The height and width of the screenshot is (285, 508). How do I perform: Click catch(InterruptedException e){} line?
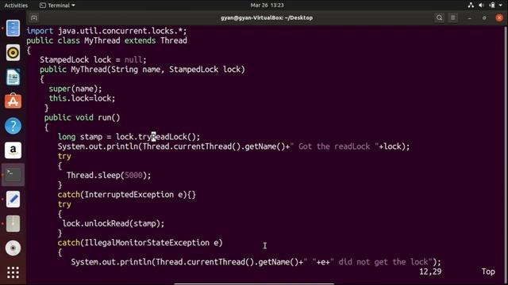tap(127, 195)
